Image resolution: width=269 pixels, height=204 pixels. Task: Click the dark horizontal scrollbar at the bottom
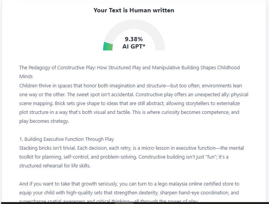click(135, 202)
